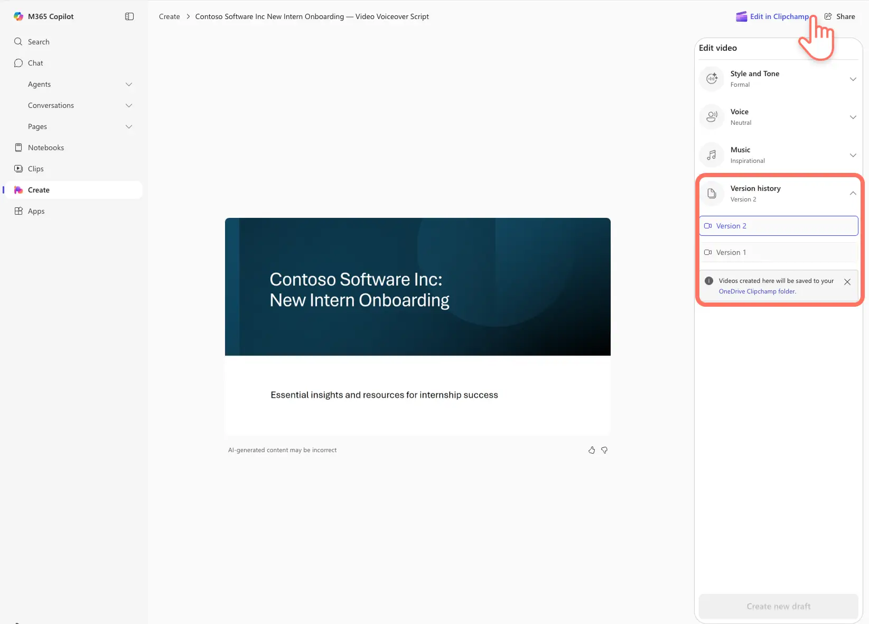Expand the Pages section

129,126
